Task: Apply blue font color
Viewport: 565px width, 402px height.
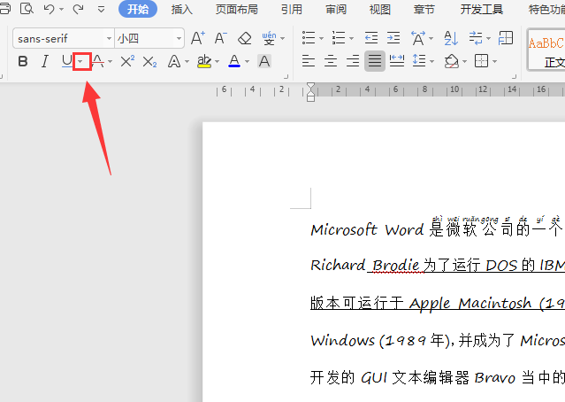Action: (234, 61)
